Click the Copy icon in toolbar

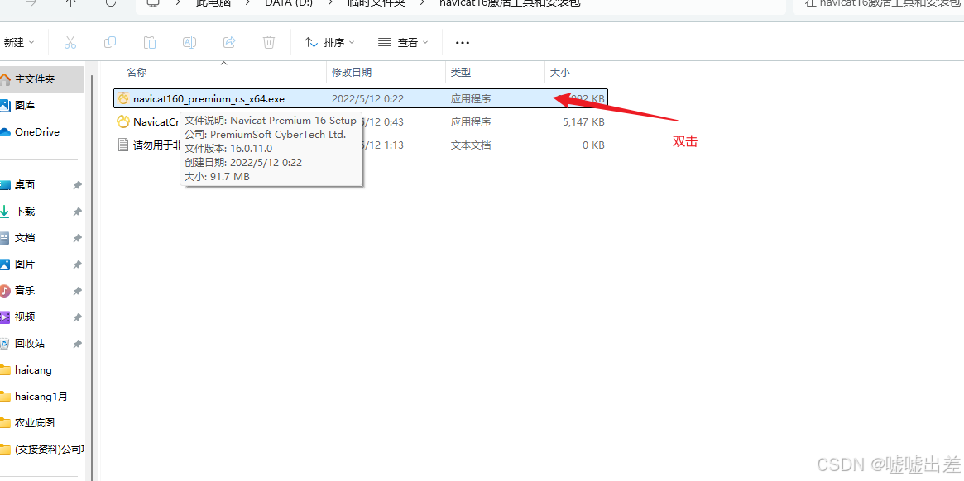(110, 42)
